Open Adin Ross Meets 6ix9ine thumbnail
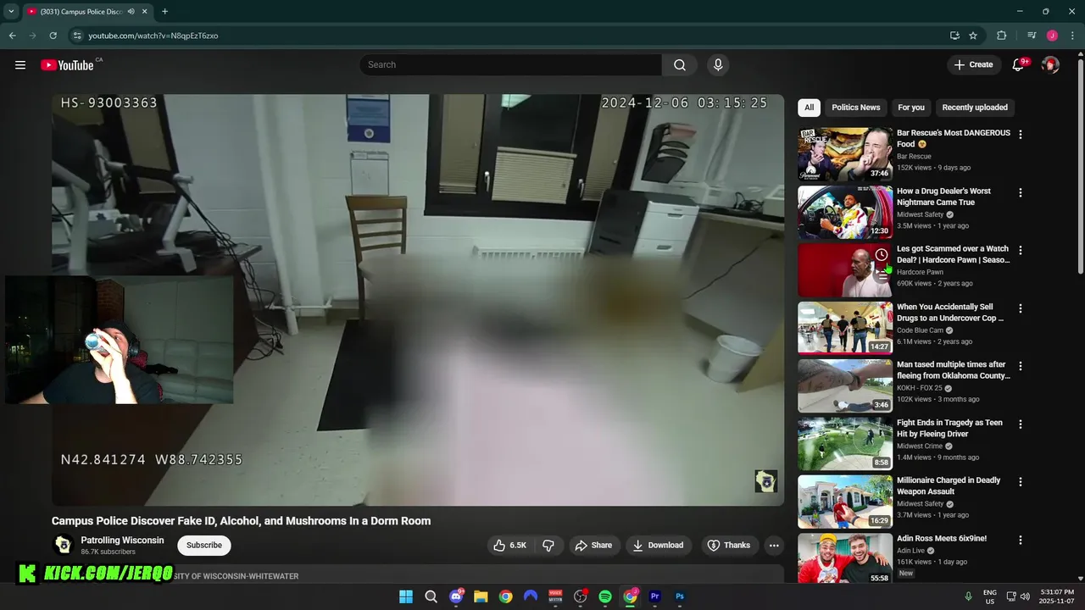1085x610 pixels. coord(845,559)
